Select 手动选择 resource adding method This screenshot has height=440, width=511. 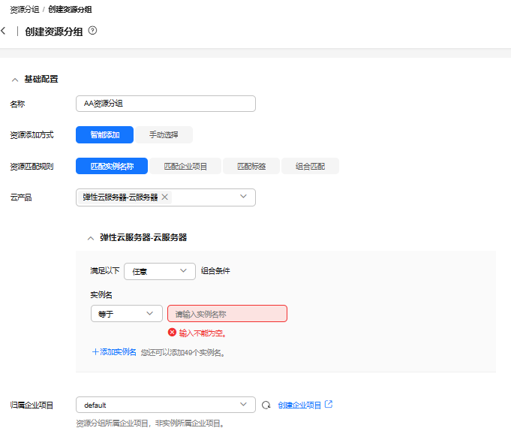(x=164, y=134)
